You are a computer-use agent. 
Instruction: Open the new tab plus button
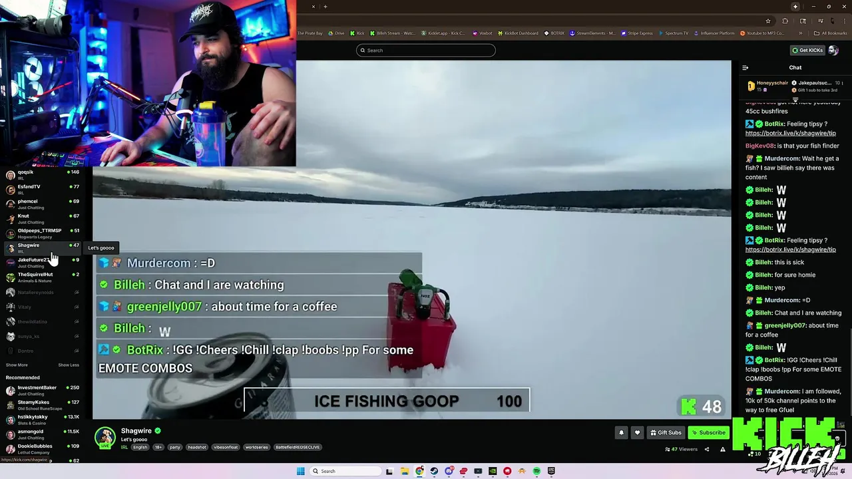pyautogui.click(x=325, y=7)
